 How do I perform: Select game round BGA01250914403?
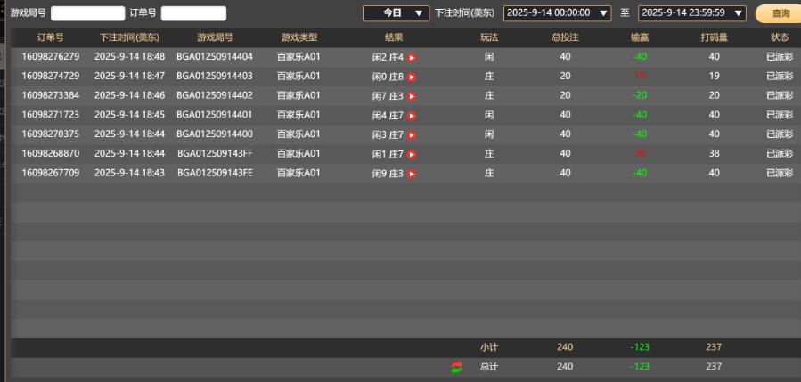[x=215, y=77]
